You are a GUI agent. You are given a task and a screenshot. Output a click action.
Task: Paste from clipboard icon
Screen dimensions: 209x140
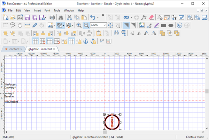coord(84,17)
